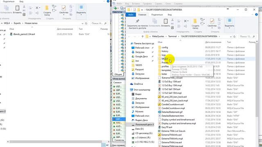Screen dimensions: 262x147
Task: Open delete options arrow in left Explorer ribbon
Action: point(40,8)
